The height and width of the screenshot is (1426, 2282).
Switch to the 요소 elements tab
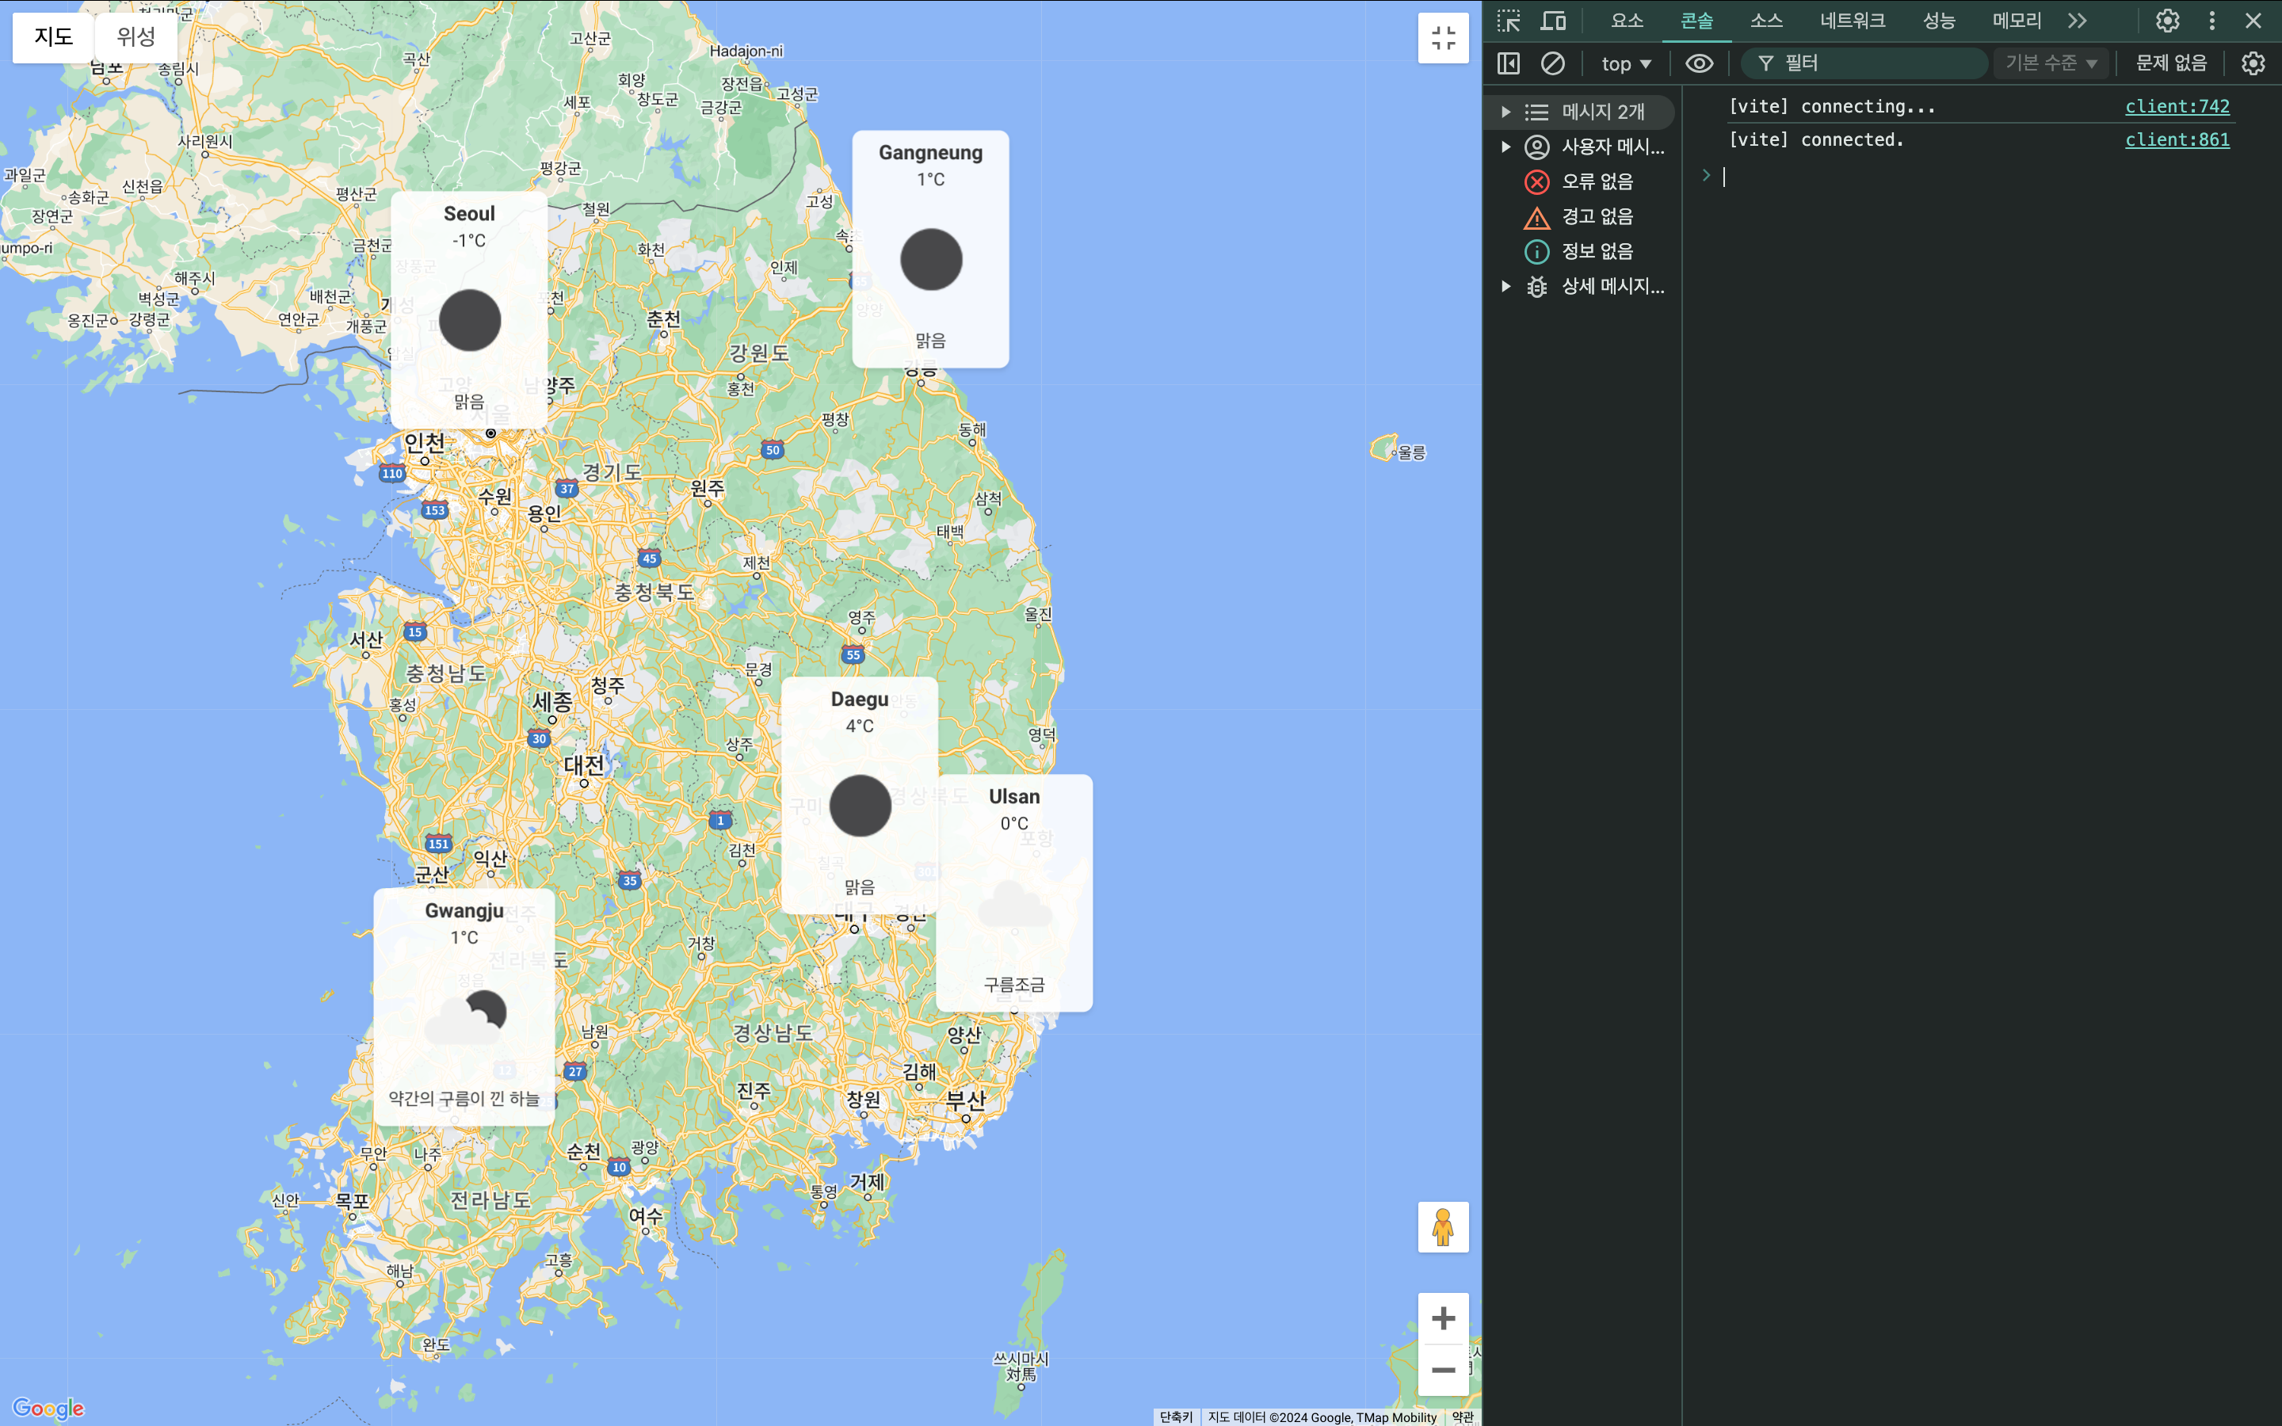pyautogui.click(x=1627, y=21)
